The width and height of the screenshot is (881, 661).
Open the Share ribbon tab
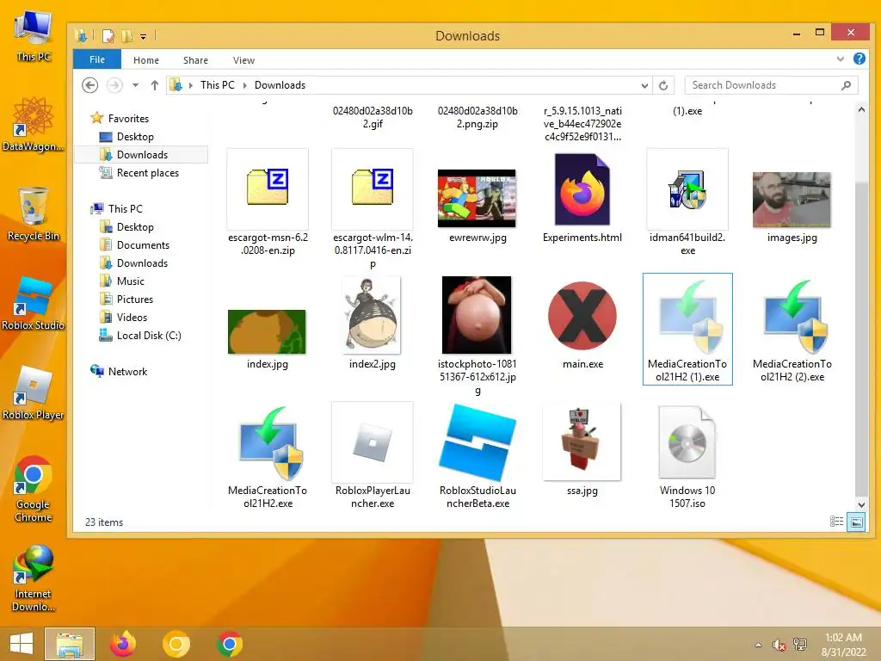point(195,60)
